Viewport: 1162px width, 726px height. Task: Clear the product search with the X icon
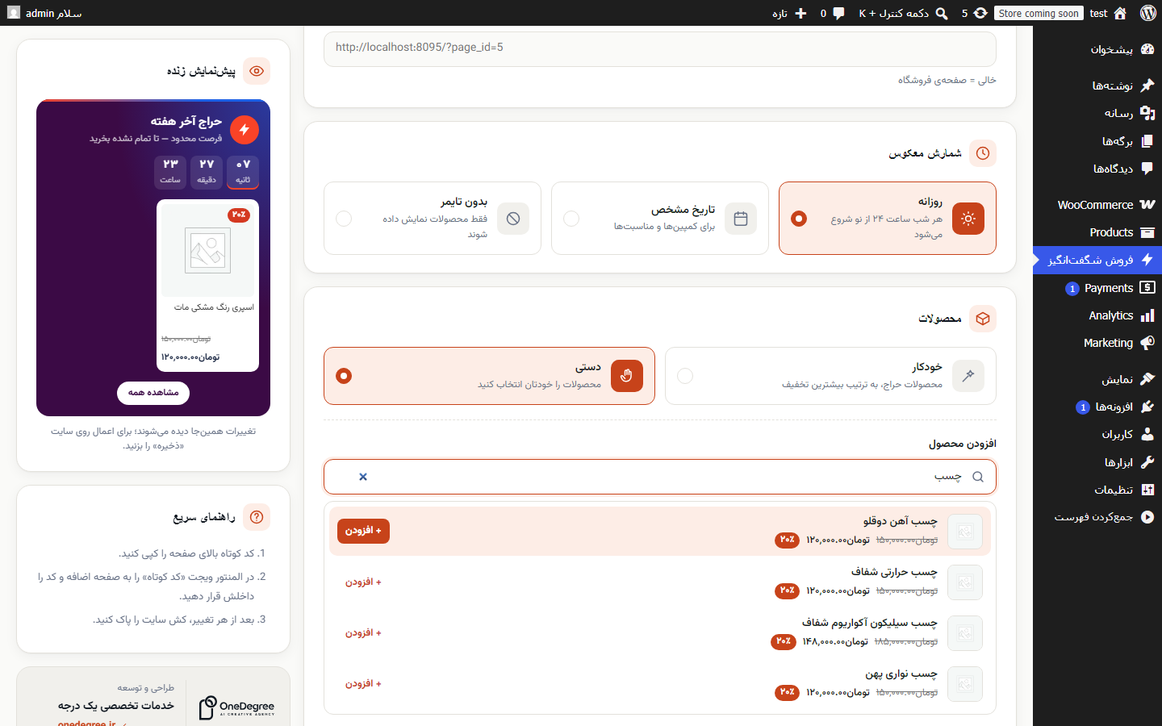(363, 477)
